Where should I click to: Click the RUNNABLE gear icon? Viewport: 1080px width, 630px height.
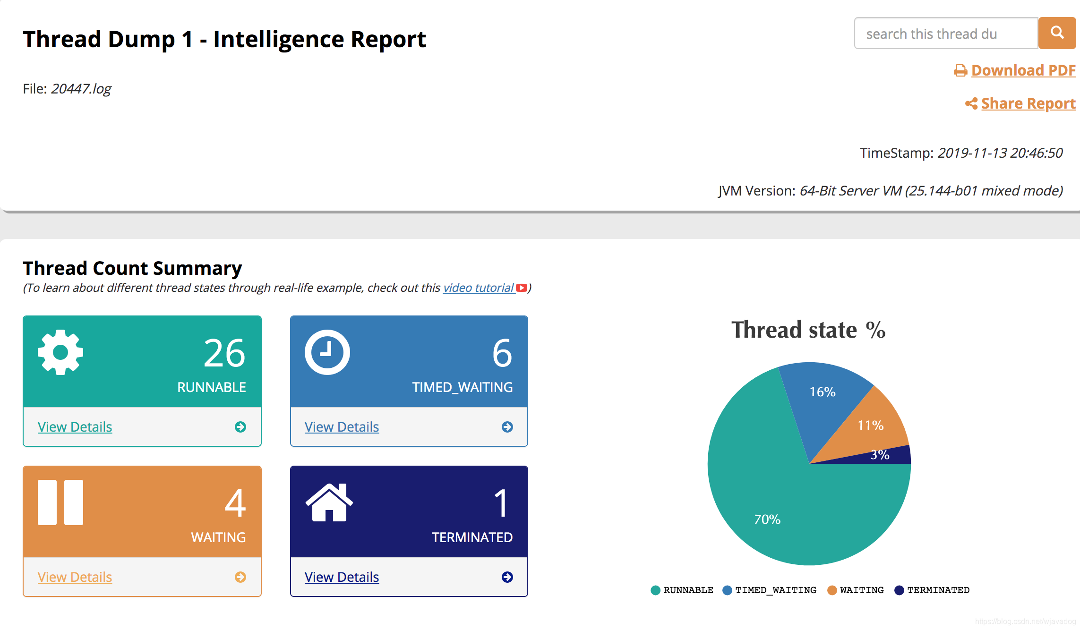click(x=60, y=352)
